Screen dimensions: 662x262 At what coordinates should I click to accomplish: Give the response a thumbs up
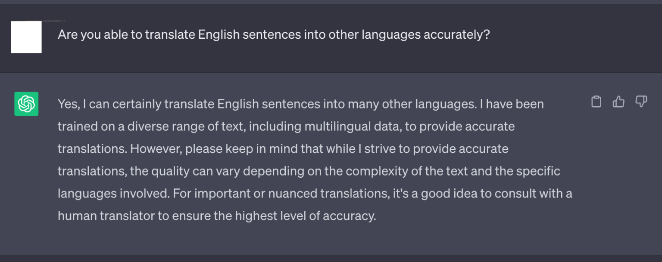[x=618, y=102]
